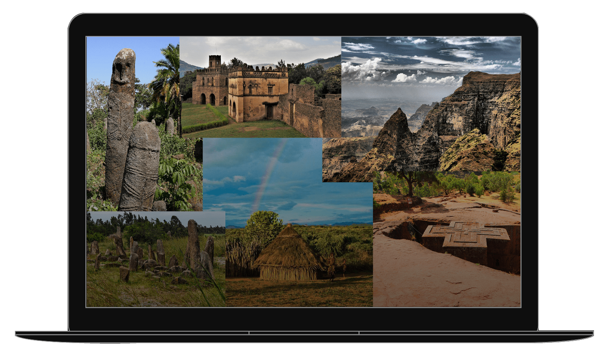This screenshot has width=608, height=344.
Task: Select the wooden door of the castle building
Action: pos(270,111)
